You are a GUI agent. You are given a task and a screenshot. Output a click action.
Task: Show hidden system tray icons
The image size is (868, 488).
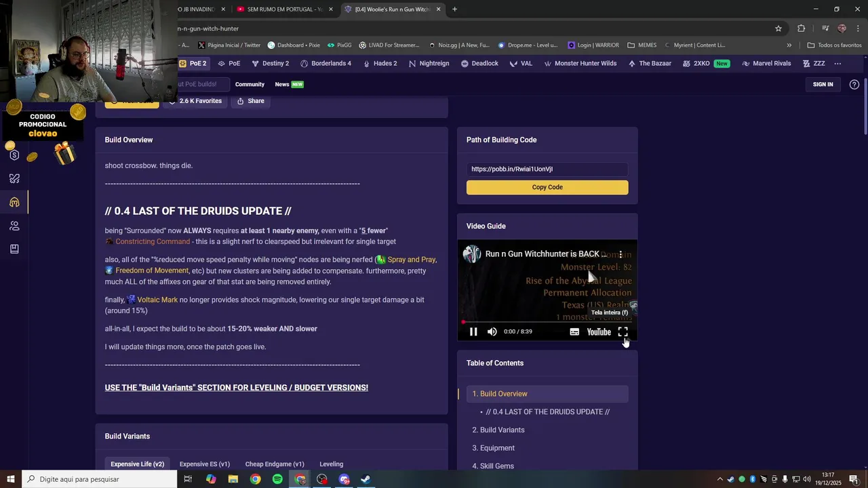[720, 479]
